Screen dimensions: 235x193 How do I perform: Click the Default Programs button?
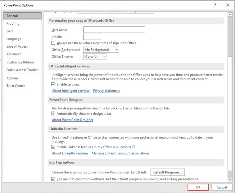click(x=168, y=172)
